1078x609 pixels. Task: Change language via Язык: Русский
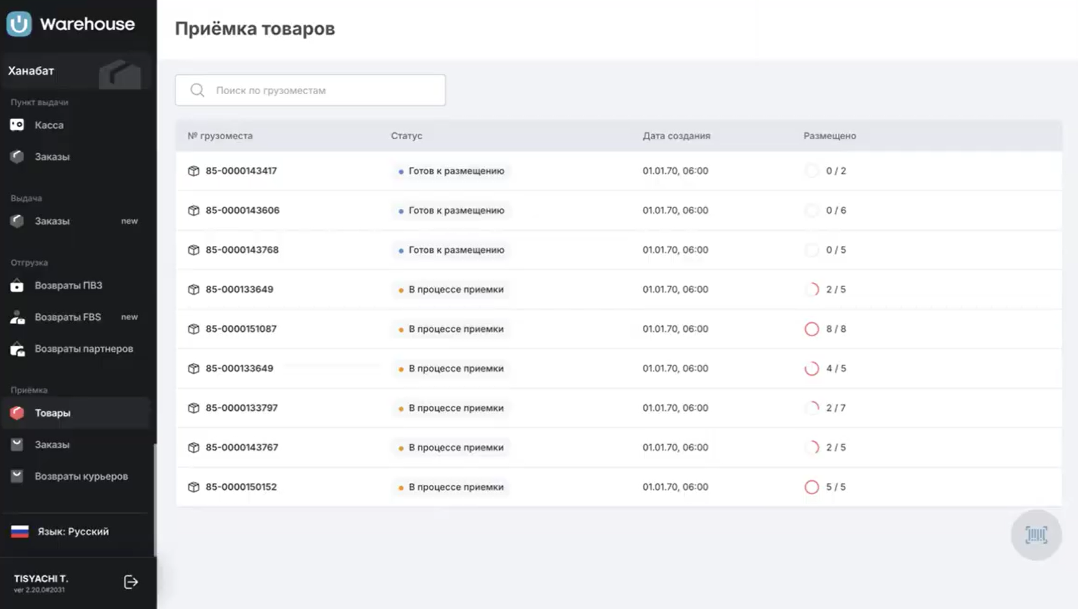(x=73, y=531)
